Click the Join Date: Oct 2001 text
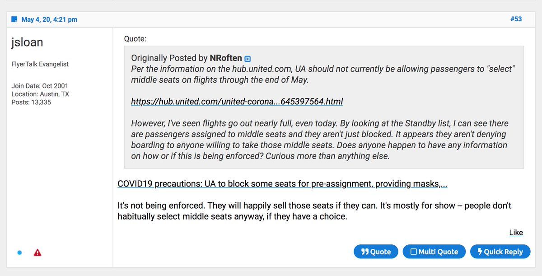The height and width of the screenshot is (276, 542). (40, 86)
